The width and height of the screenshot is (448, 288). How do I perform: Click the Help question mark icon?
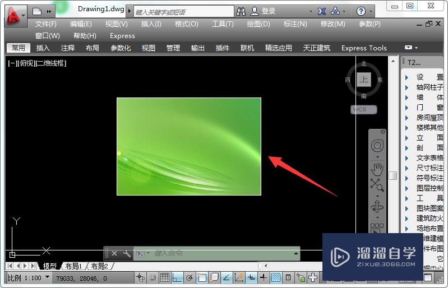point(361,11)
